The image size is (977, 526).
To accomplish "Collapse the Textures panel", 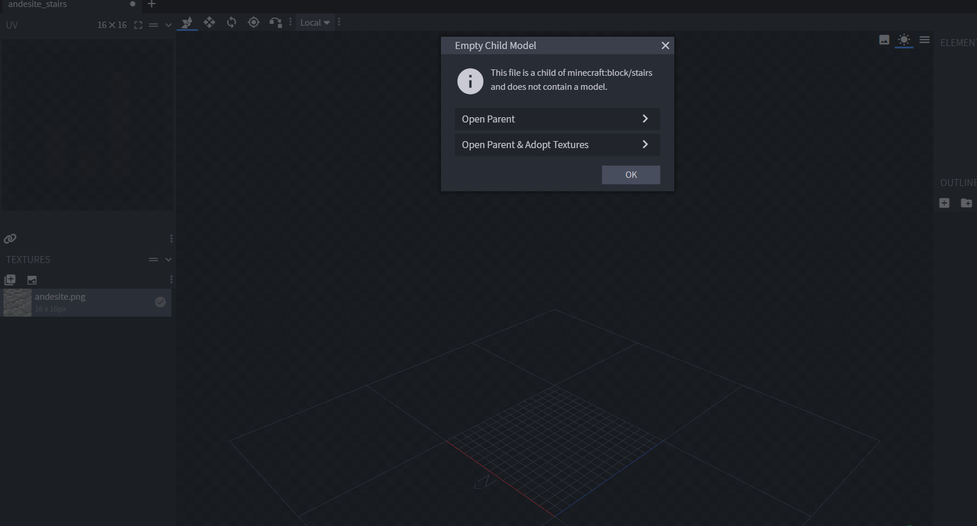I will pyautogui.click(x=169, y=260).
